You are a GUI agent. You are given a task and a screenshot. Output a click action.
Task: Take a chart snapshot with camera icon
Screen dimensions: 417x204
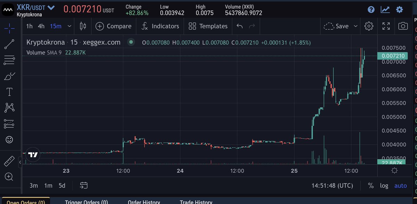pos(403,26)
